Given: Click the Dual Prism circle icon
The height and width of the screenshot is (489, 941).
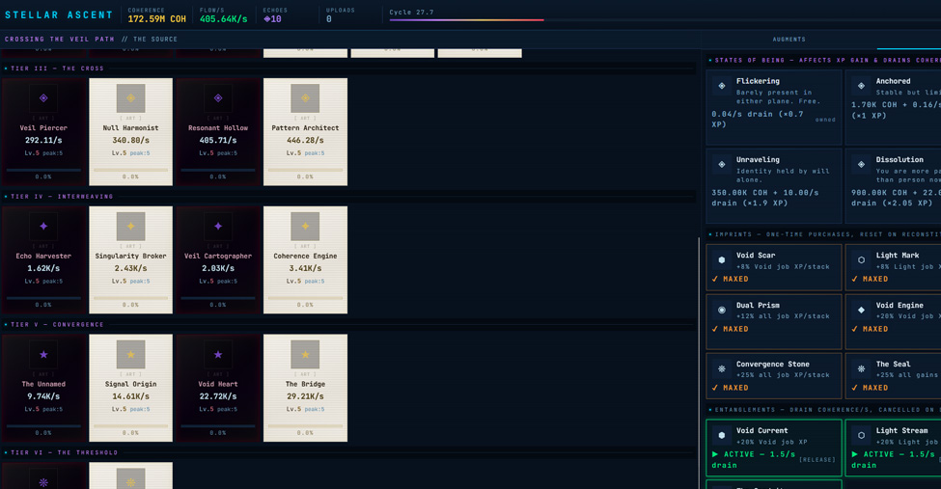Looking at the screenshot, I should coord(722,310).
